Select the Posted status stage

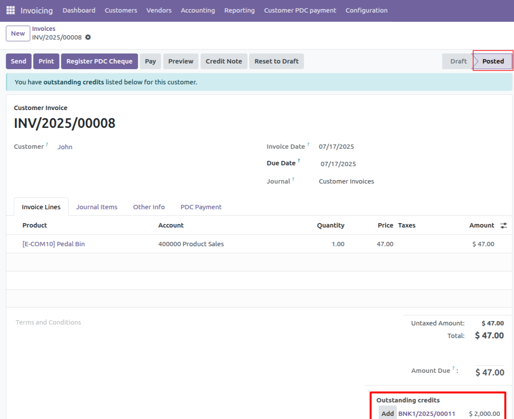pos(493,61)
